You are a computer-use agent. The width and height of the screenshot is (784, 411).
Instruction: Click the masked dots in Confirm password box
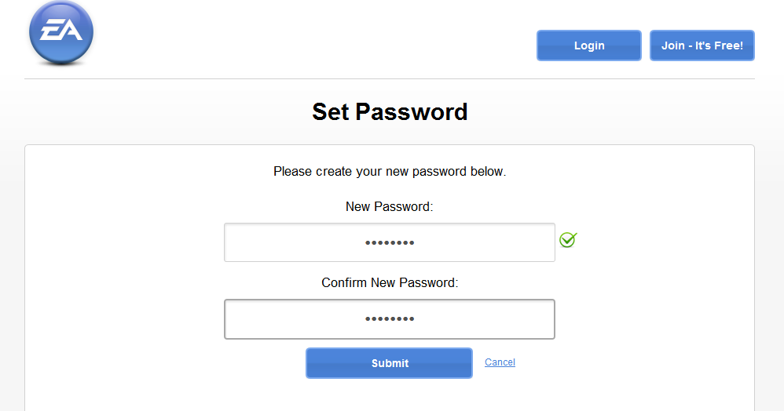[x=390, y=319]
